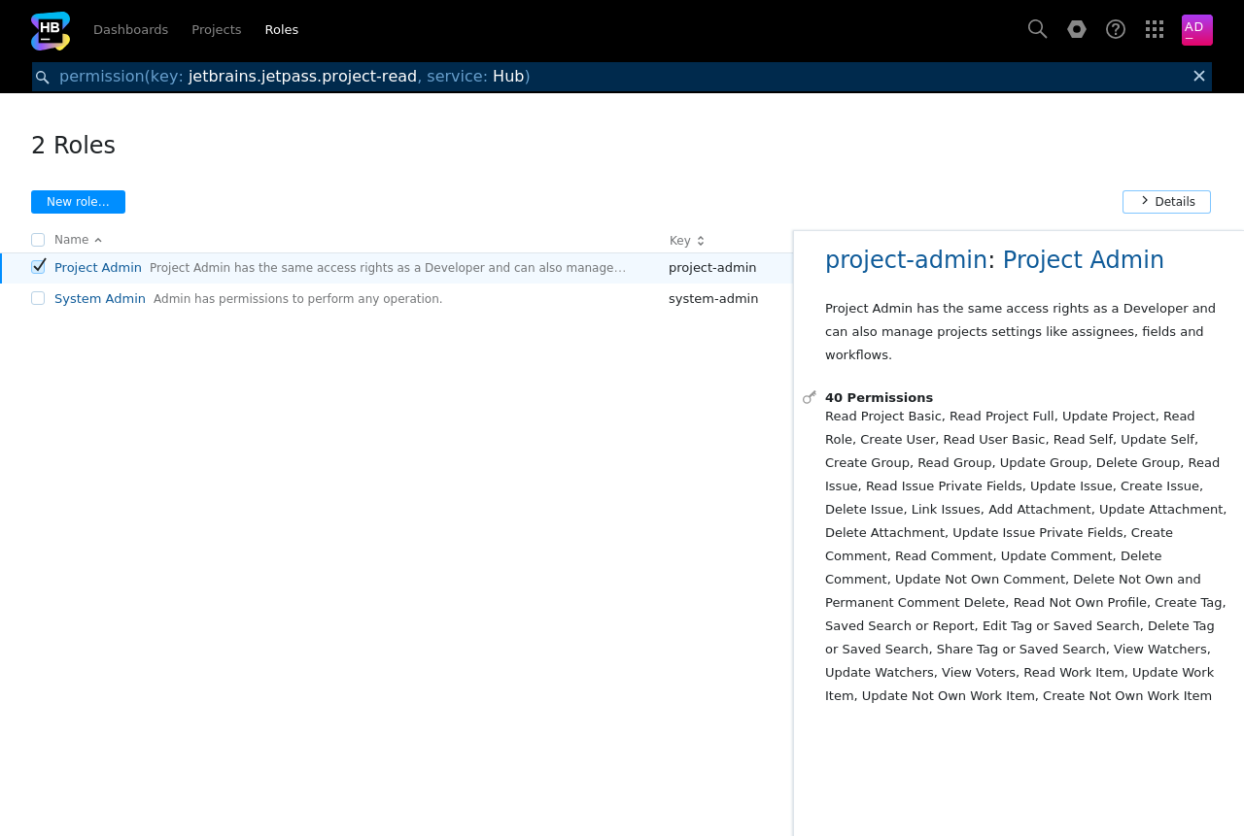
Task: Clear the search query with X icon
Action: pos(1199,76)
